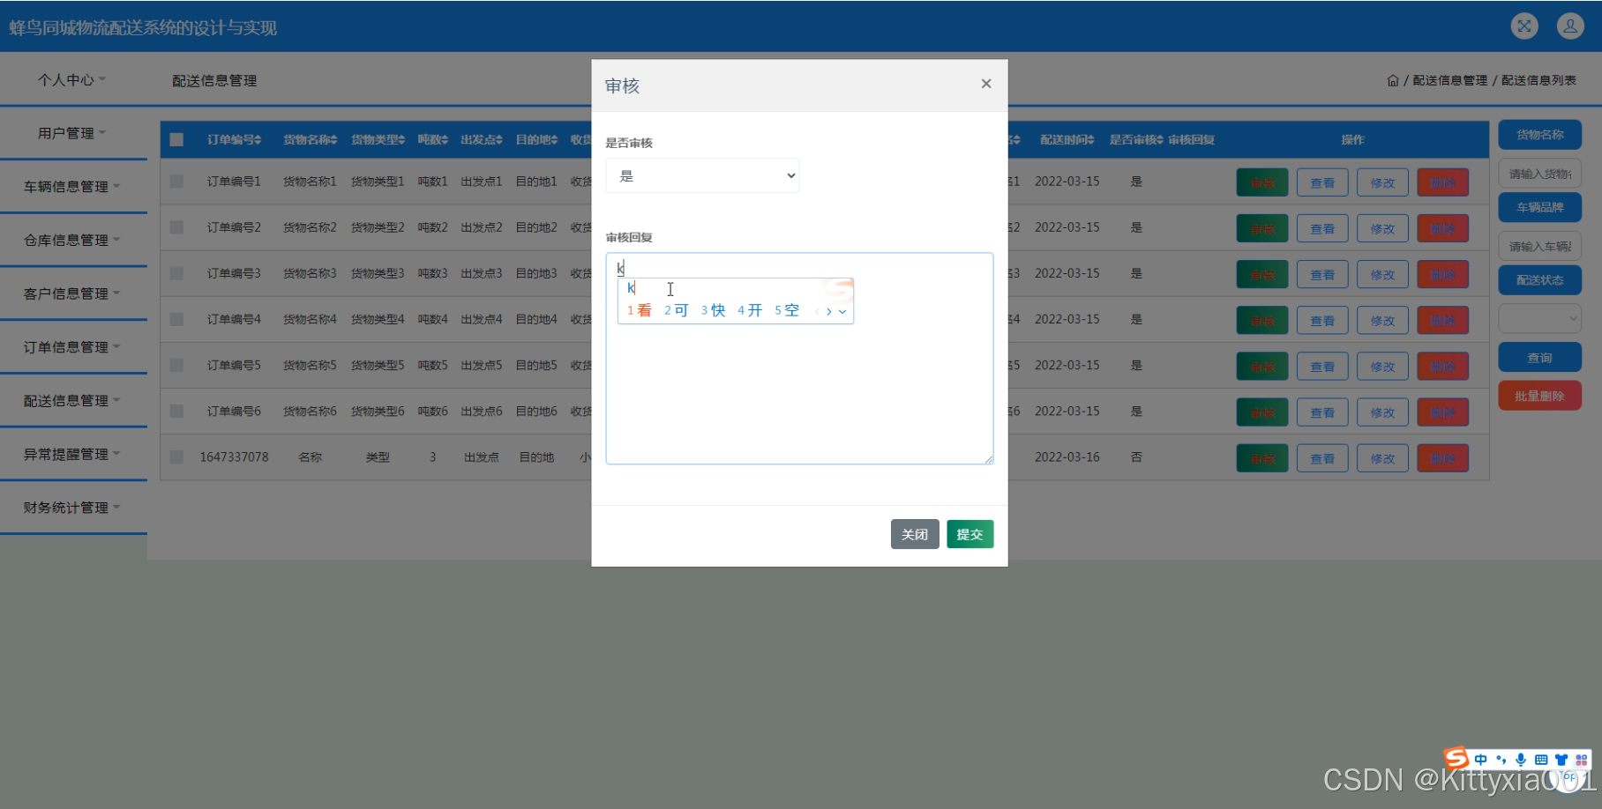Close the 审核 dialog with X
Screen dimensions: 1602x809
click(986, 84)
